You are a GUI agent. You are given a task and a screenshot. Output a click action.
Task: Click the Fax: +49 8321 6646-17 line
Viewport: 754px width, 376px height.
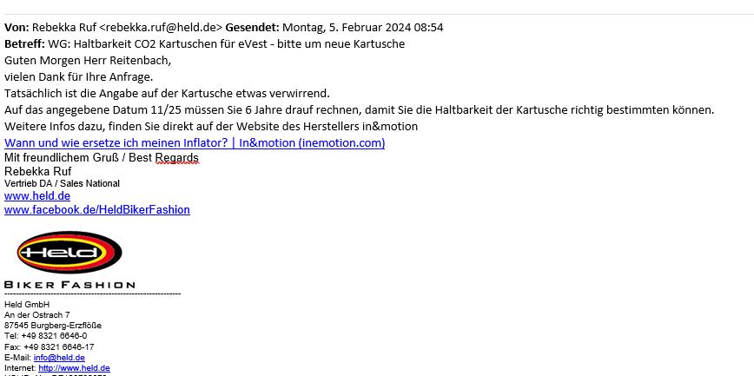pyautogui.click(x=49, y=346)
